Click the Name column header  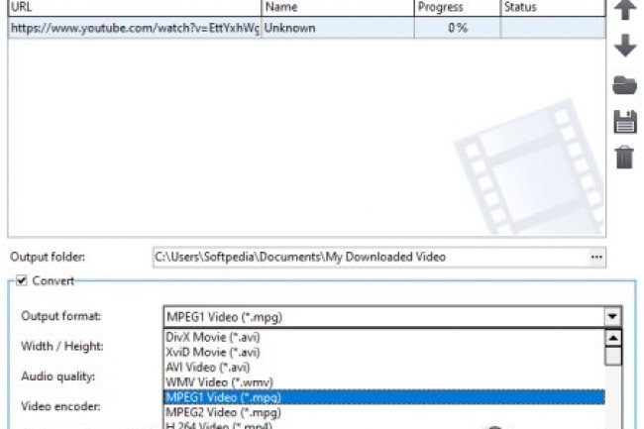tap(337, 8)
